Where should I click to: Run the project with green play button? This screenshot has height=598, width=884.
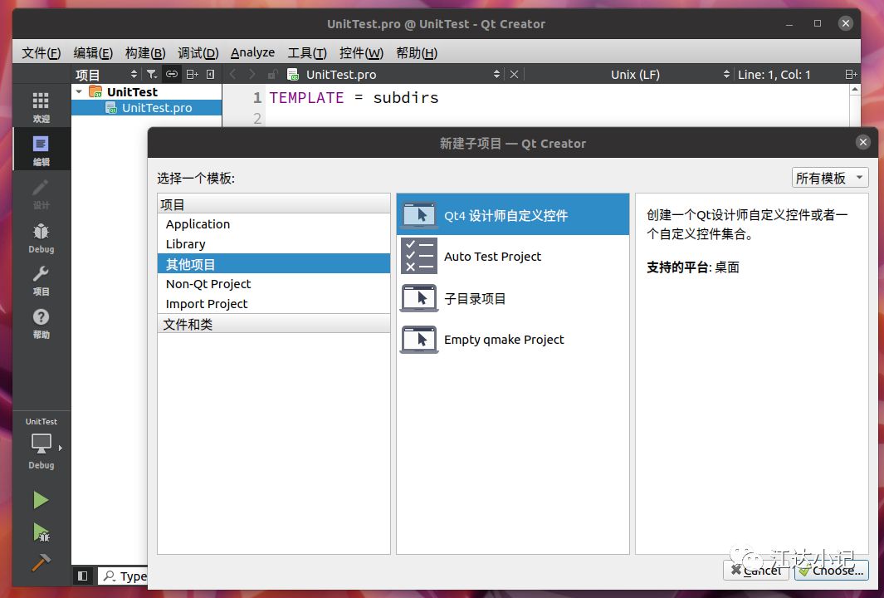tap(41, 500)
